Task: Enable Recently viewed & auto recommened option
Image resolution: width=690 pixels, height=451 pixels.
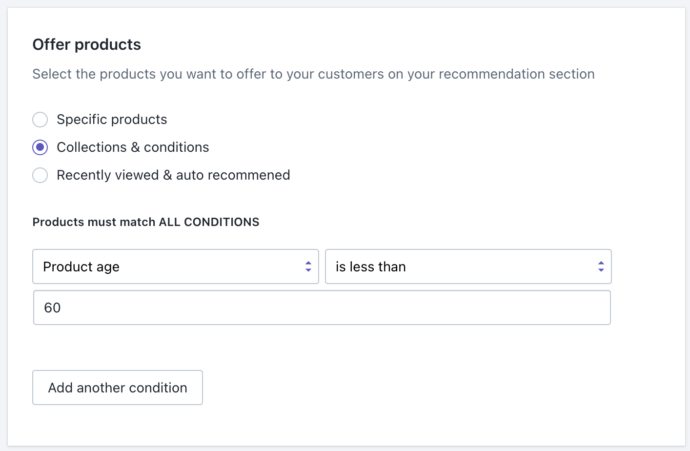Action: coord(40,175)
